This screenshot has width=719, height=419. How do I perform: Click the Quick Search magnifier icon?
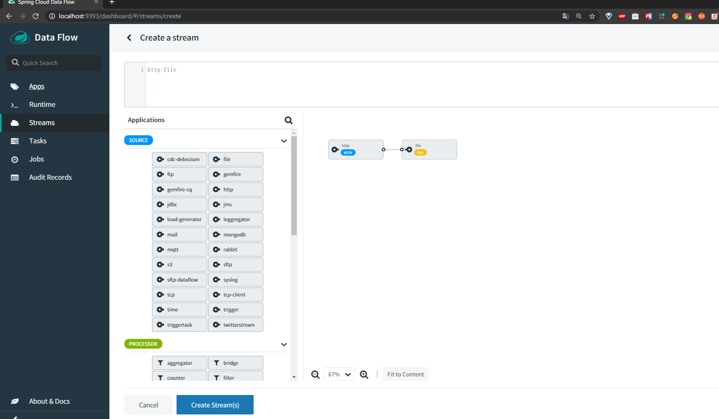pos(15,63)
